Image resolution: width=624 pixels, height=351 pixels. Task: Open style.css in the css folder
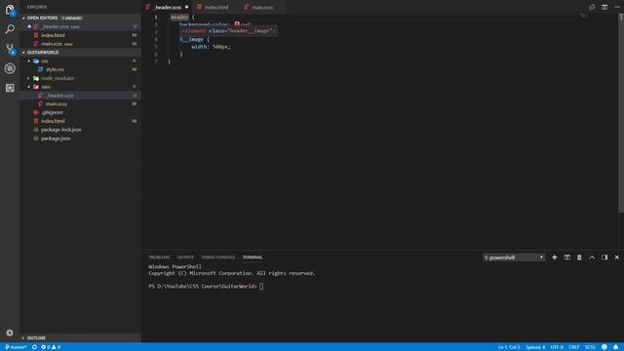pyautogui.click(x=80, y=69)
